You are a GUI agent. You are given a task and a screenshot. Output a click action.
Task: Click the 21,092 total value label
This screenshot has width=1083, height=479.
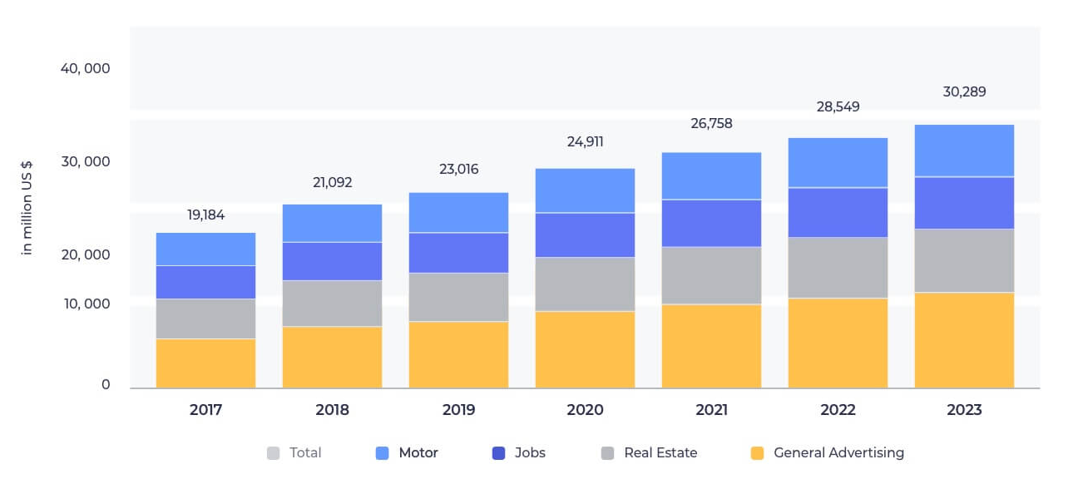(332, 182)
